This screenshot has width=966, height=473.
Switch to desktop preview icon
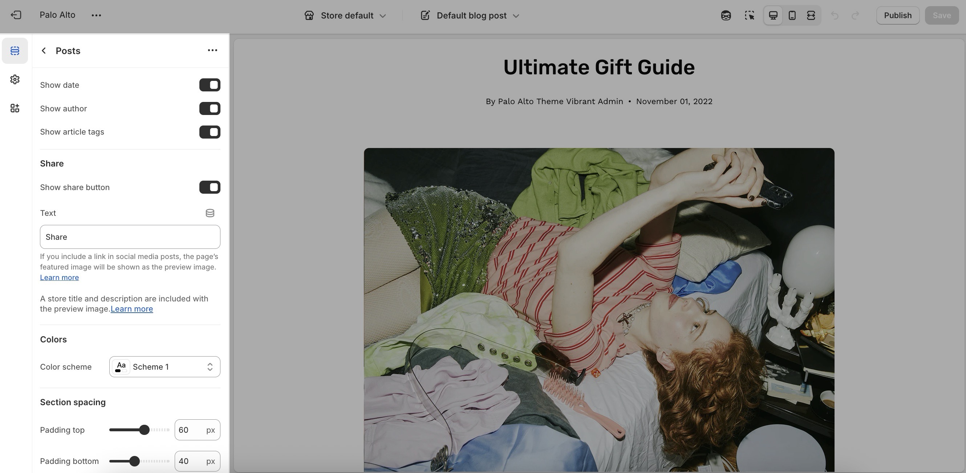(773, 15)
